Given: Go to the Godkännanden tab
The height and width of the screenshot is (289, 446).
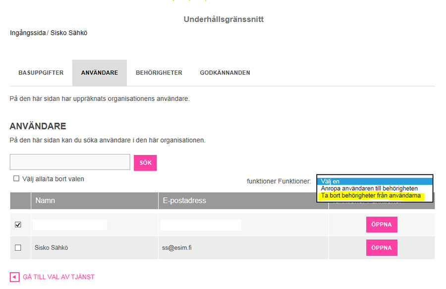Looking at the screenshot, I should (225, 73).
